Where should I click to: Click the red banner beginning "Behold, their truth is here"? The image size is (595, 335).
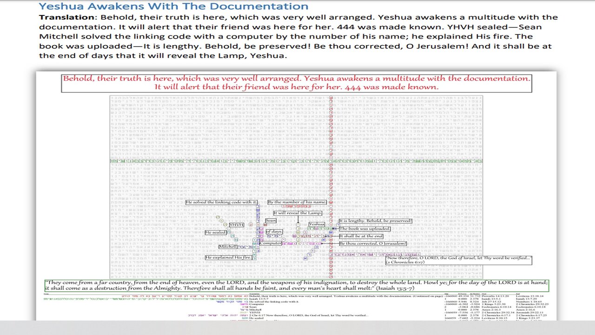(x=297, y=83)
